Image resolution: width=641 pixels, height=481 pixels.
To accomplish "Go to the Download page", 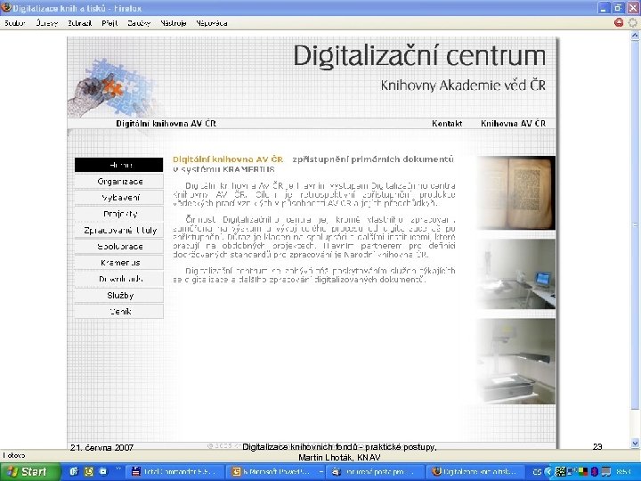I will point(118,279).
